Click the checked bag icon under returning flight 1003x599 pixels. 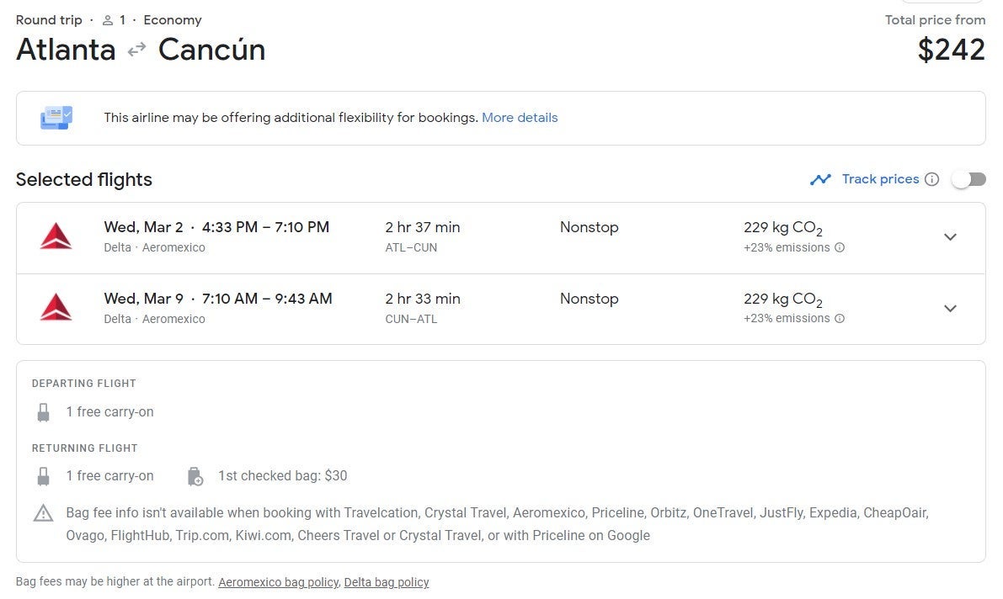pyautogui.click(x=195, y=476)
